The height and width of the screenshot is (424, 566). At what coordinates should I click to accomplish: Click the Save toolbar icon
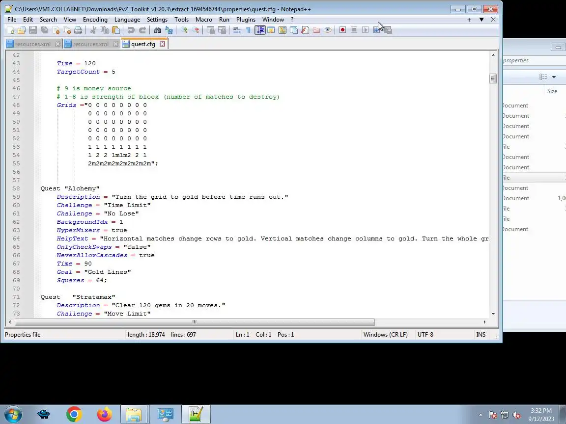(x=33, y=30)
